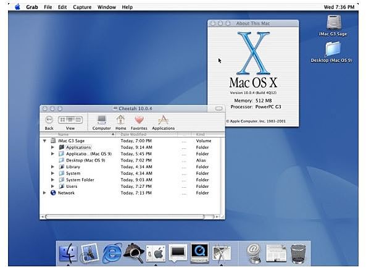Select the Users folder row
Screen dimensions: 366x275
(130, 187)
